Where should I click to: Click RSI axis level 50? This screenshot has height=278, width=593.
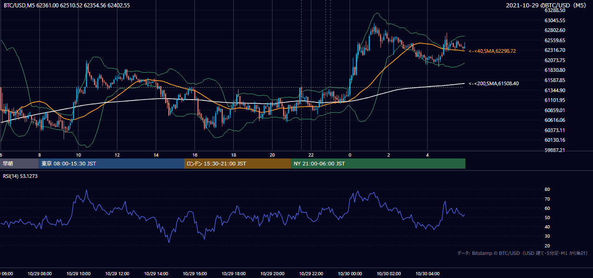pyautogui.click(x=547, y=217)
